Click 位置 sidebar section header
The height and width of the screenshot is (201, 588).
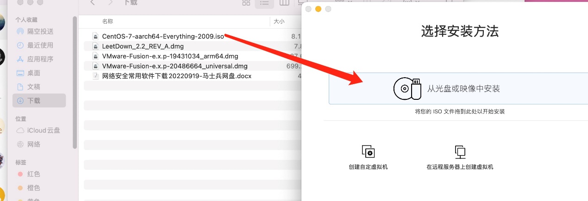tap(21, 119)
